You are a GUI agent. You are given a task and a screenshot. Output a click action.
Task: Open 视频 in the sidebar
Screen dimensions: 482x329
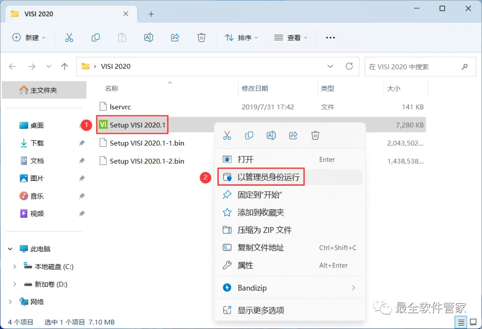(x=37, y=214)
